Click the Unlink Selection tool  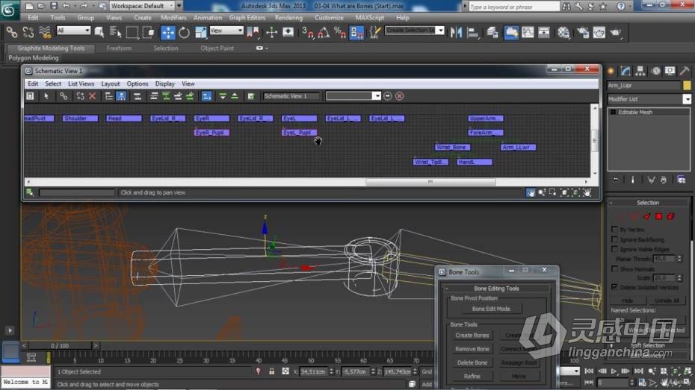[28, 32]
